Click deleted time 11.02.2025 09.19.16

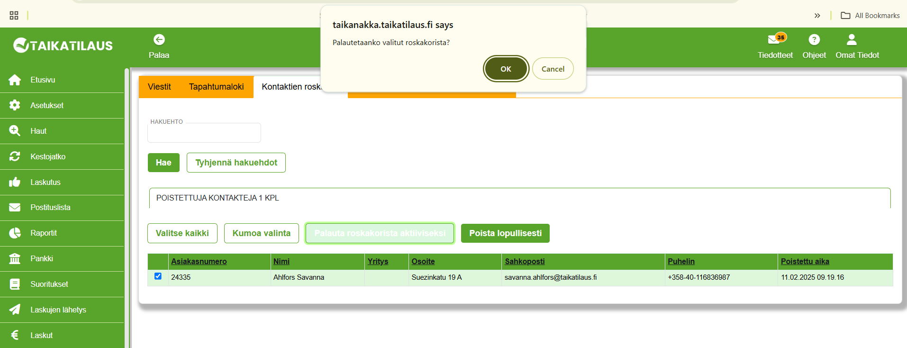(x=812, y=277)
